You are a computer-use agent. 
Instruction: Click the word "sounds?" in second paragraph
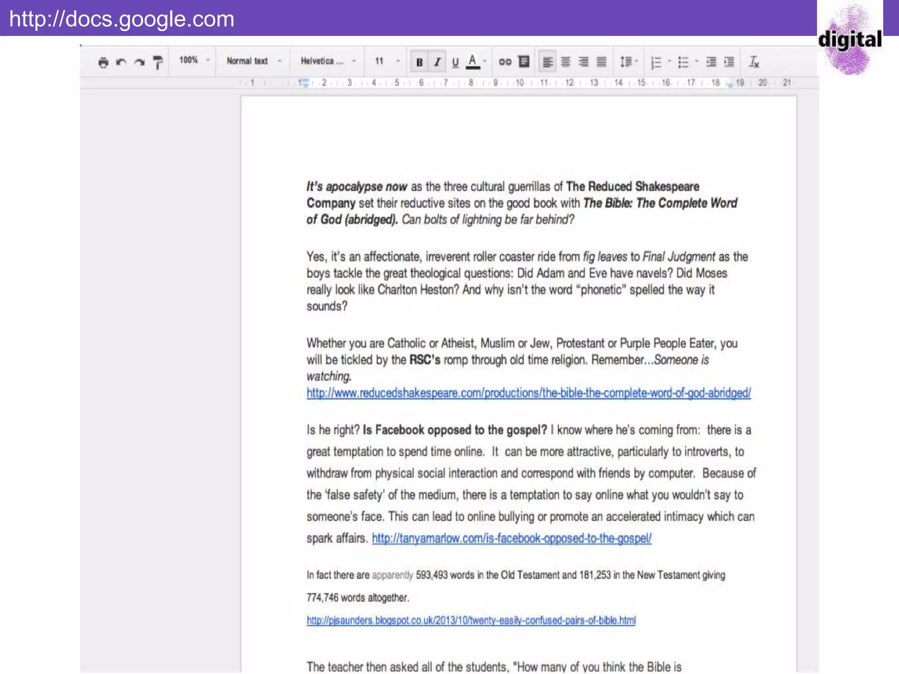(327, 306)
